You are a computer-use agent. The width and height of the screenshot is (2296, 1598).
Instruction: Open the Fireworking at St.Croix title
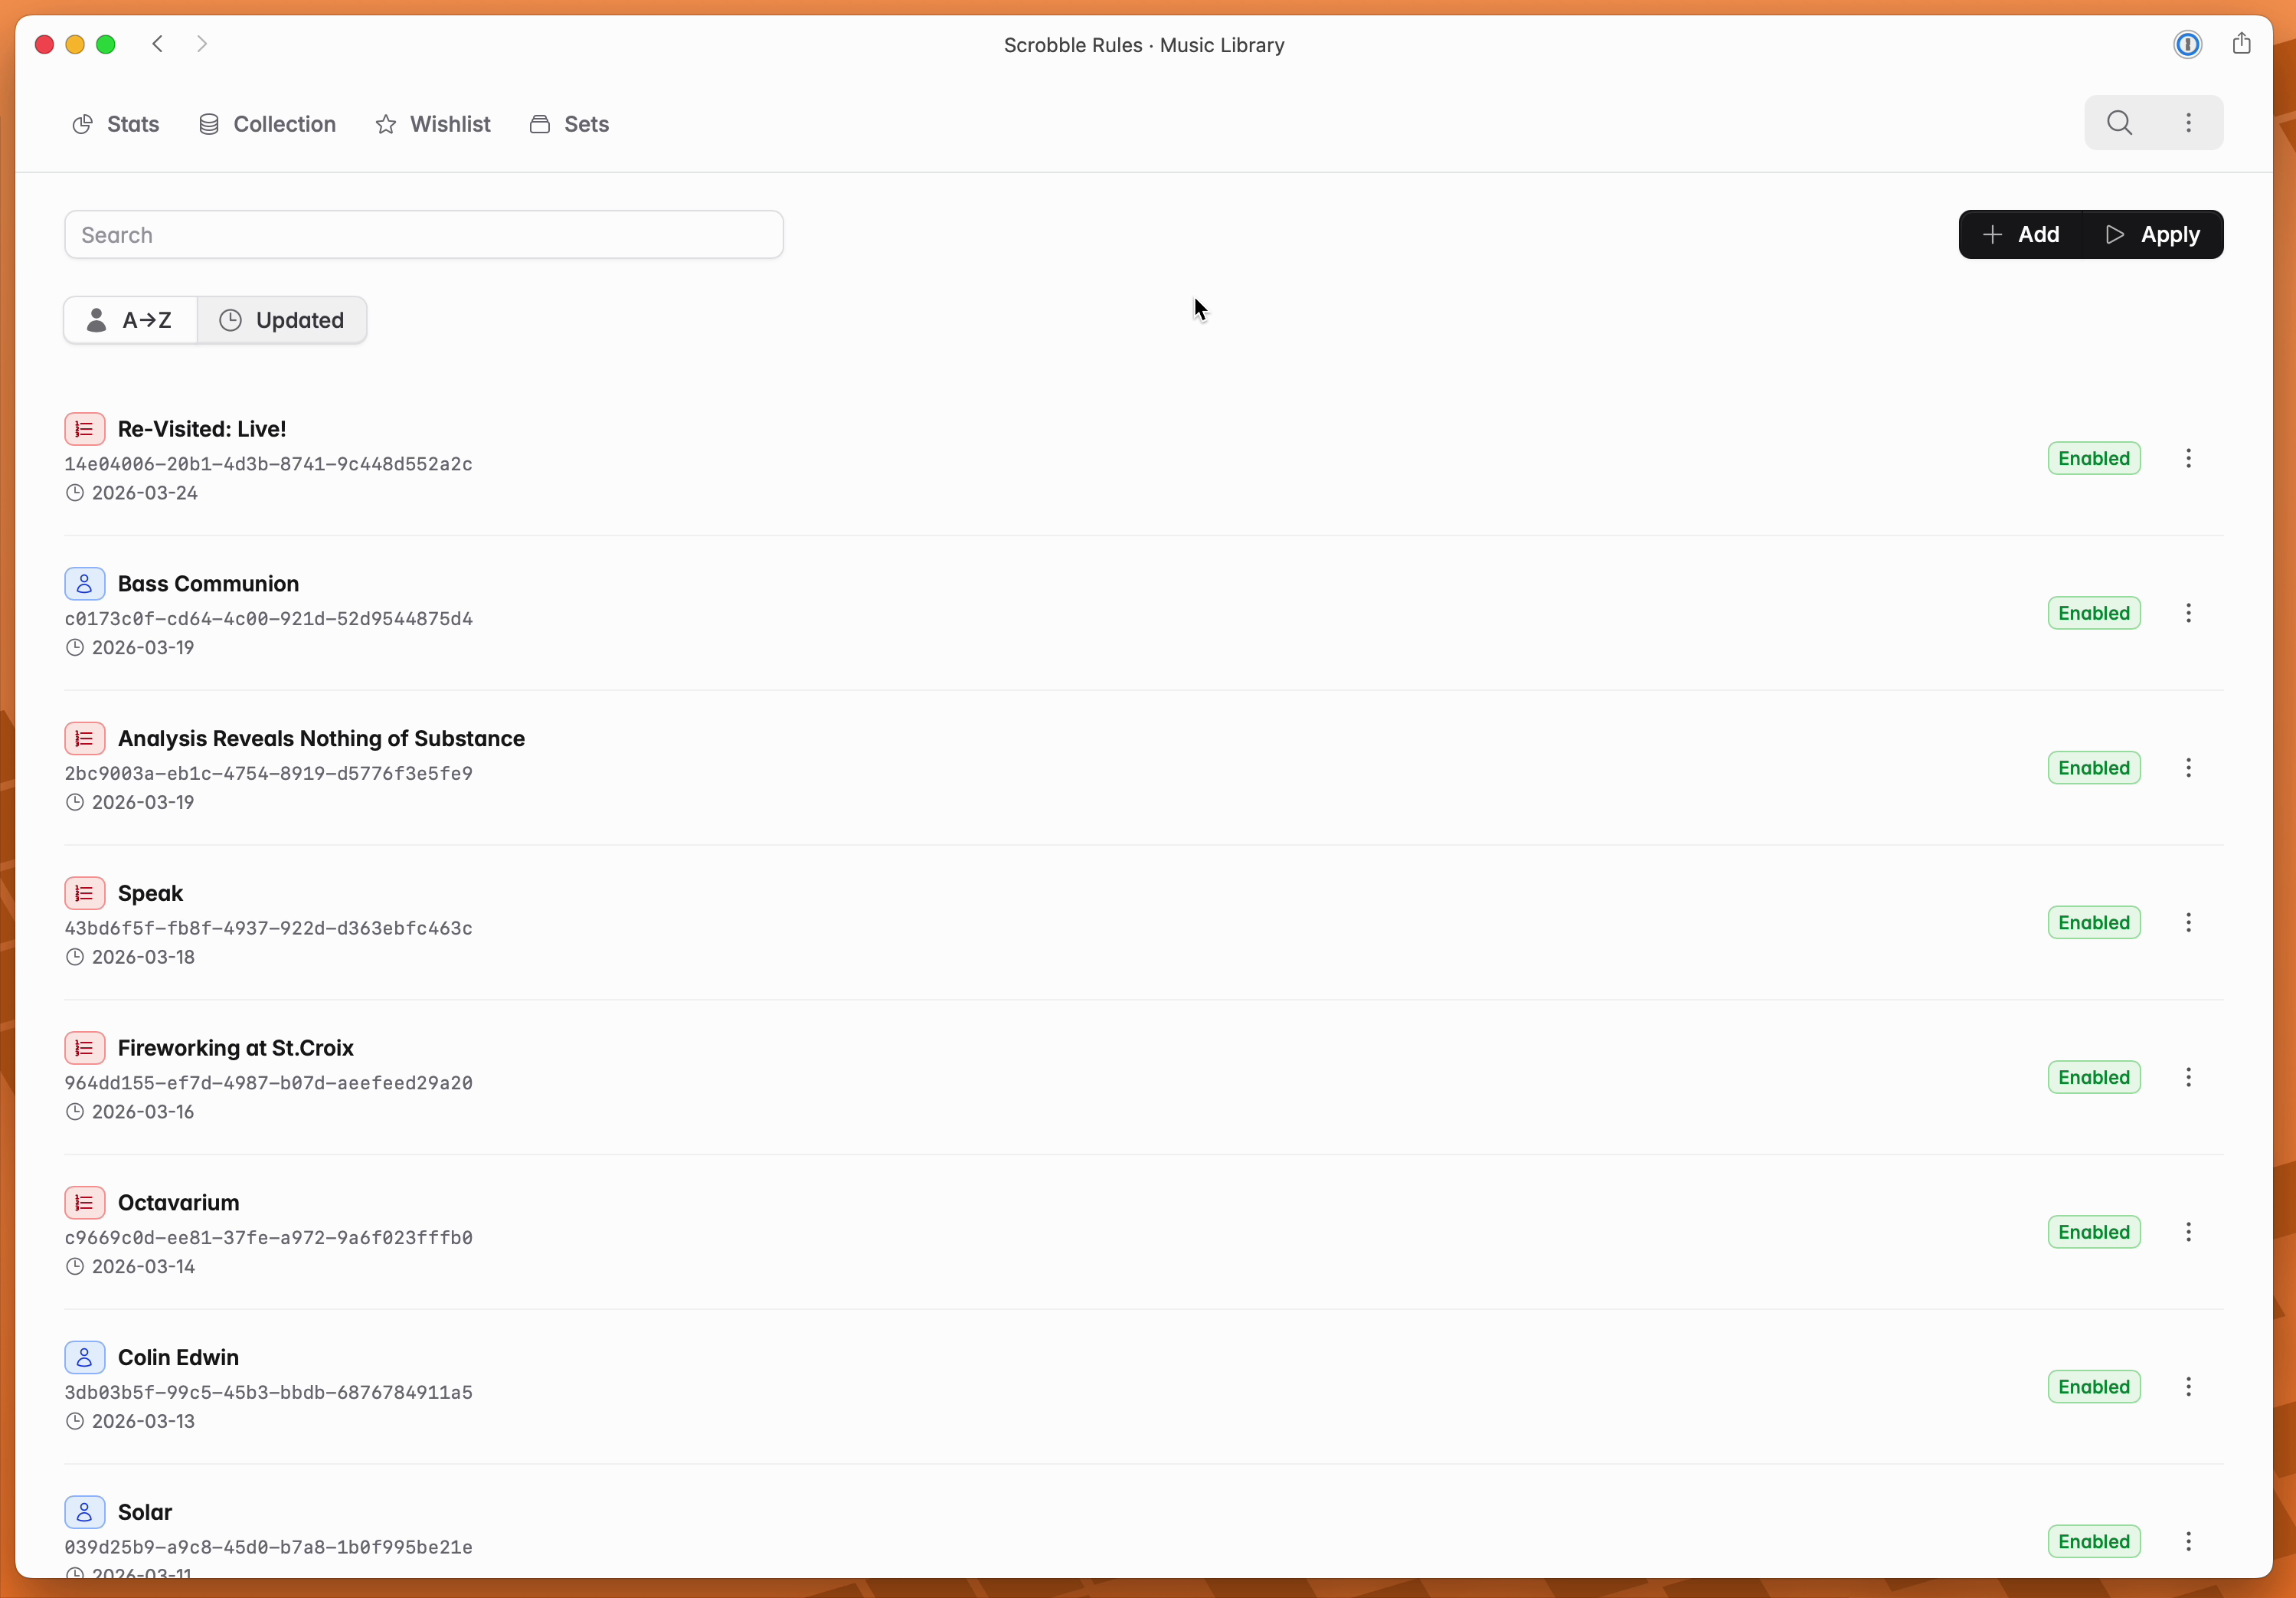pos(236,1048)
